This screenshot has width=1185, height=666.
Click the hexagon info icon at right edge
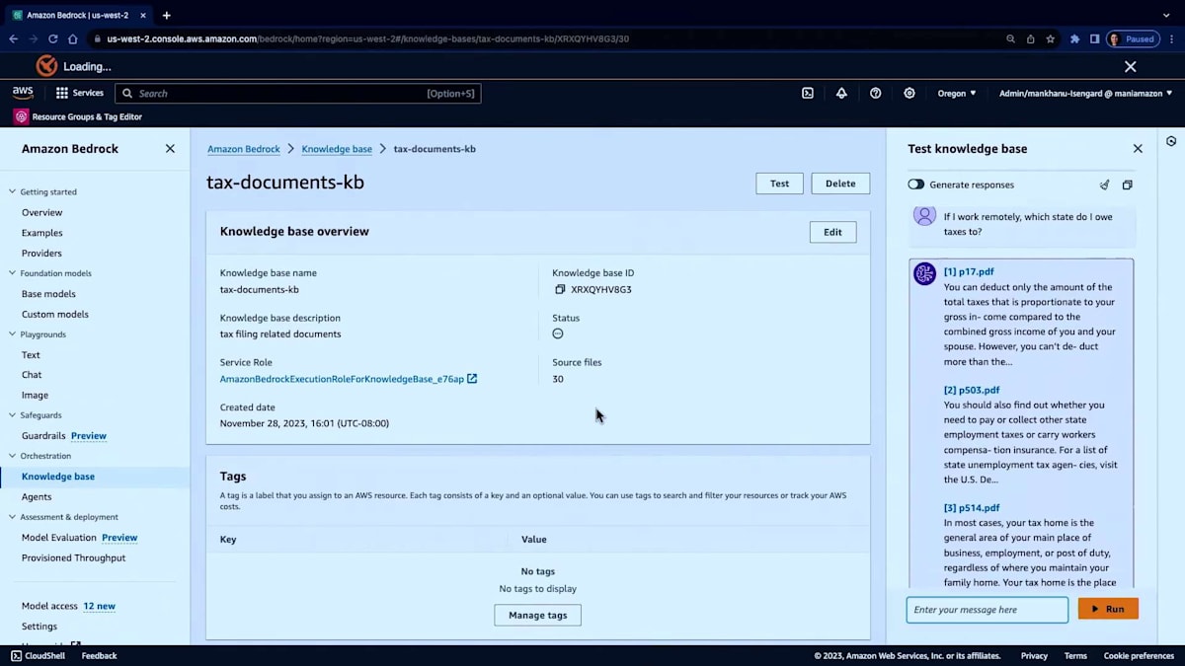click(x=1171, y=141)
